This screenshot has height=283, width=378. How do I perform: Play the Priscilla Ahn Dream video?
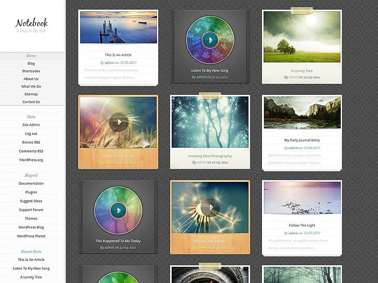[x=210, y=207]
